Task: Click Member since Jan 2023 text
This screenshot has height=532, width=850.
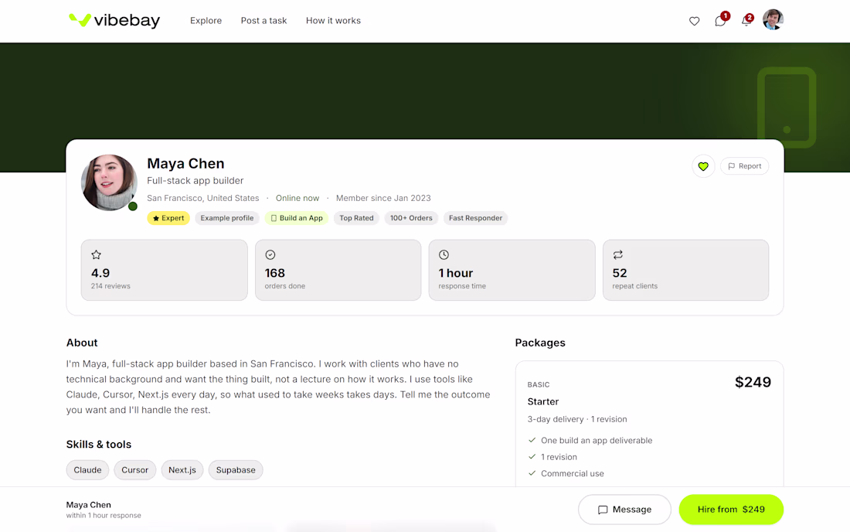Action: click(x=383, y=199)
